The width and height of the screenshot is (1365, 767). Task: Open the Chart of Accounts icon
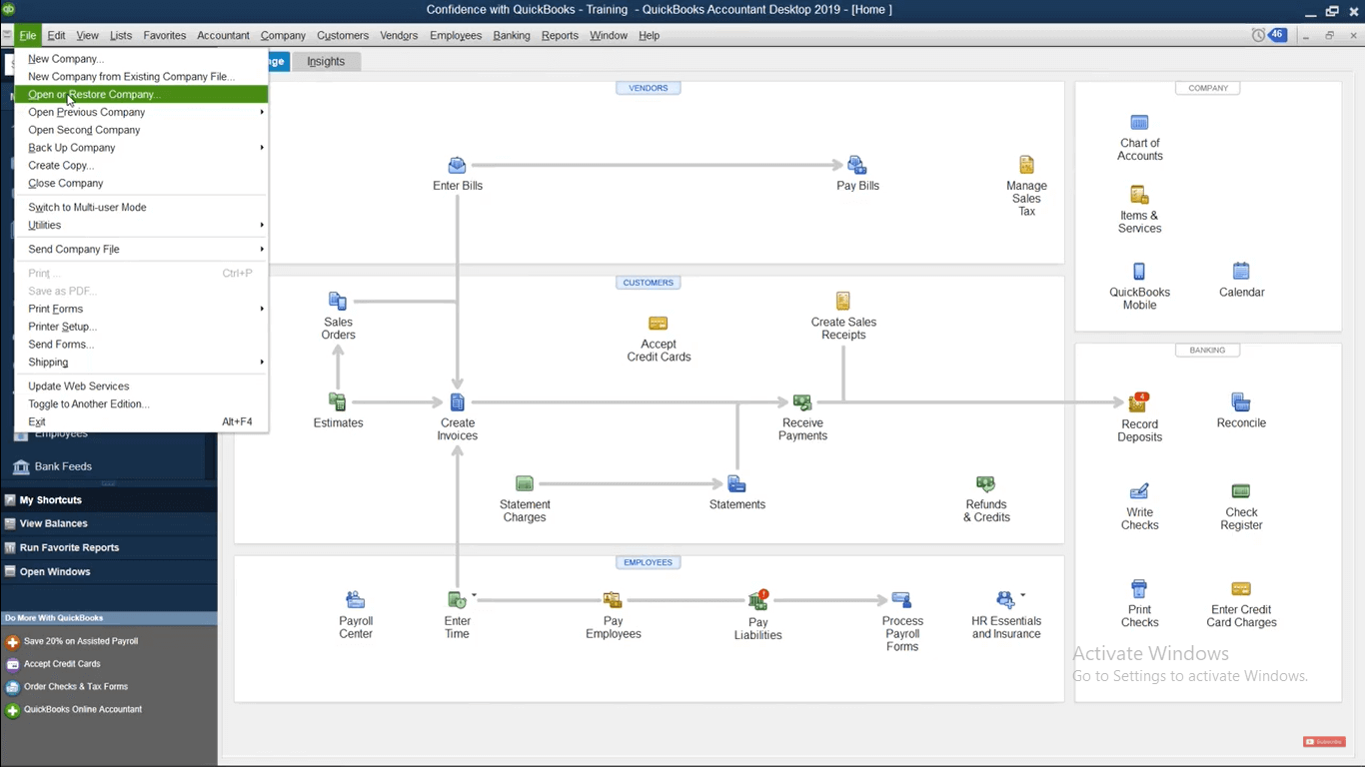tap(1140, 122)
